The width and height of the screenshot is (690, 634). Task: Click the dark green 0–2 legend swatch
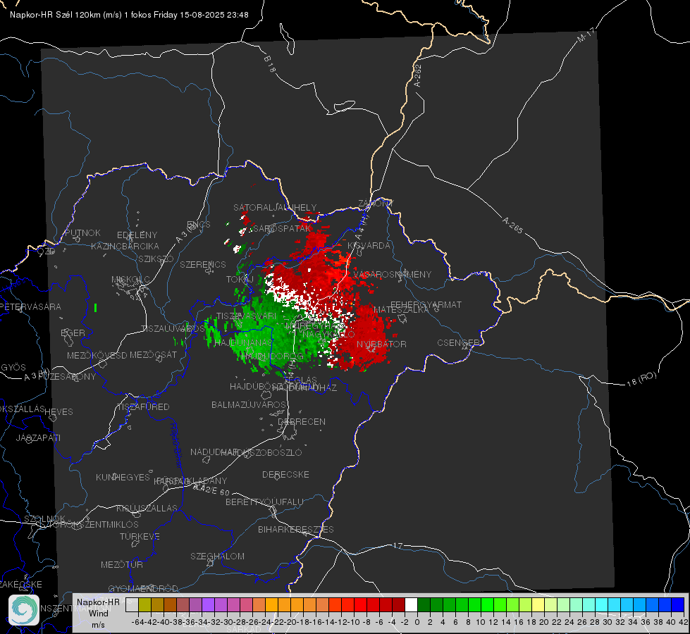424,604
